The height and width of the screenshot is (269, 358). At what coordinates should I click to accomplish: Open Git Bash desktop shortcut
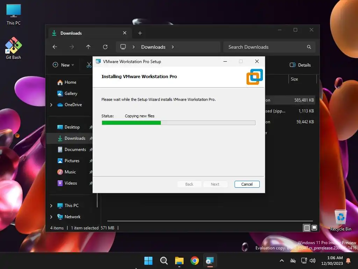[14, 48]
